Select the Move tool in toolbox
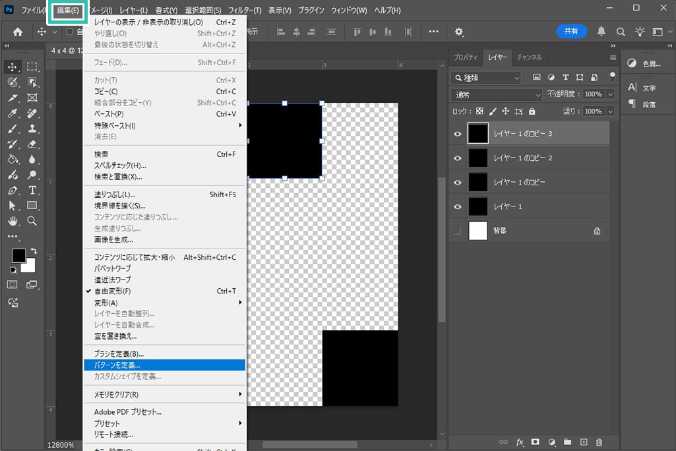 12,67
